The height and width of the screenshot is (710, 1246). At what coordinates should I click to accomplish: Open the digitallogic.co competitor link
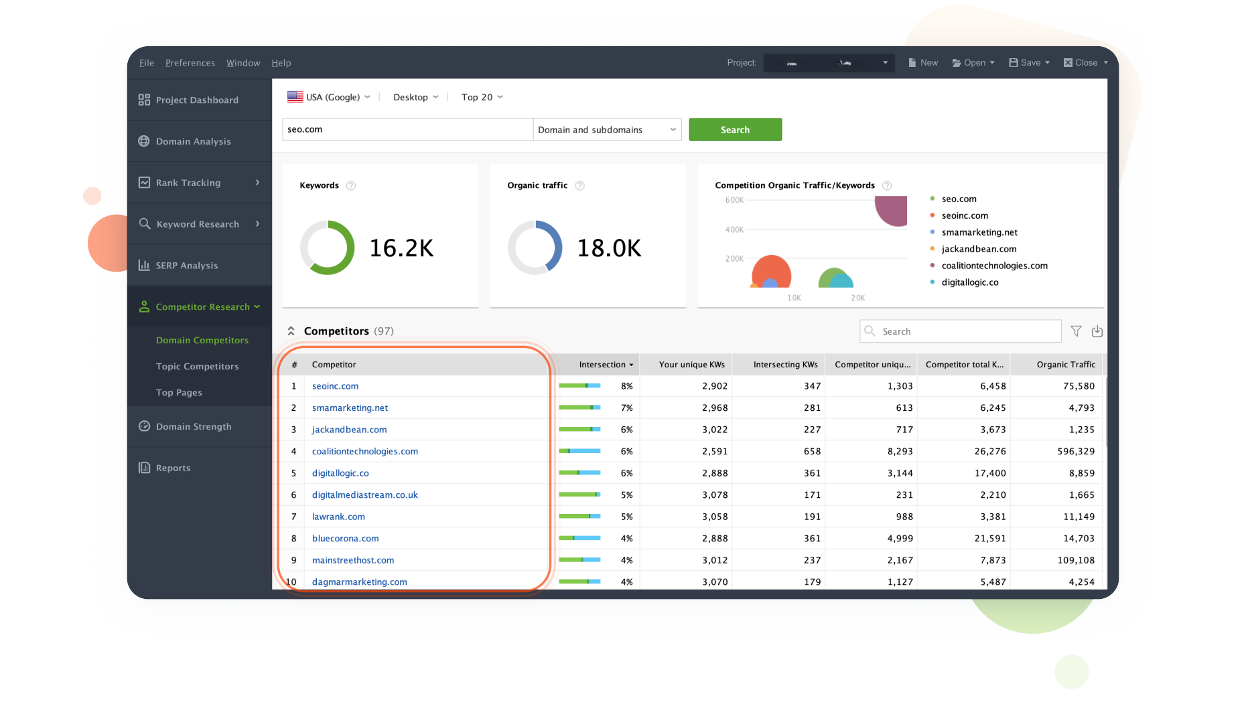point(340,473)
